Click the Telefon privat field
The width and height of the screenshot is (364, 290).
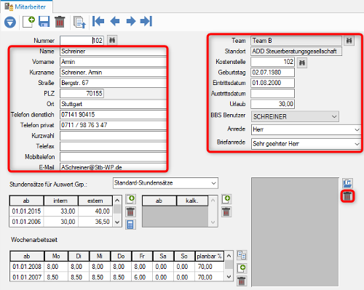[x=113, y=125]
